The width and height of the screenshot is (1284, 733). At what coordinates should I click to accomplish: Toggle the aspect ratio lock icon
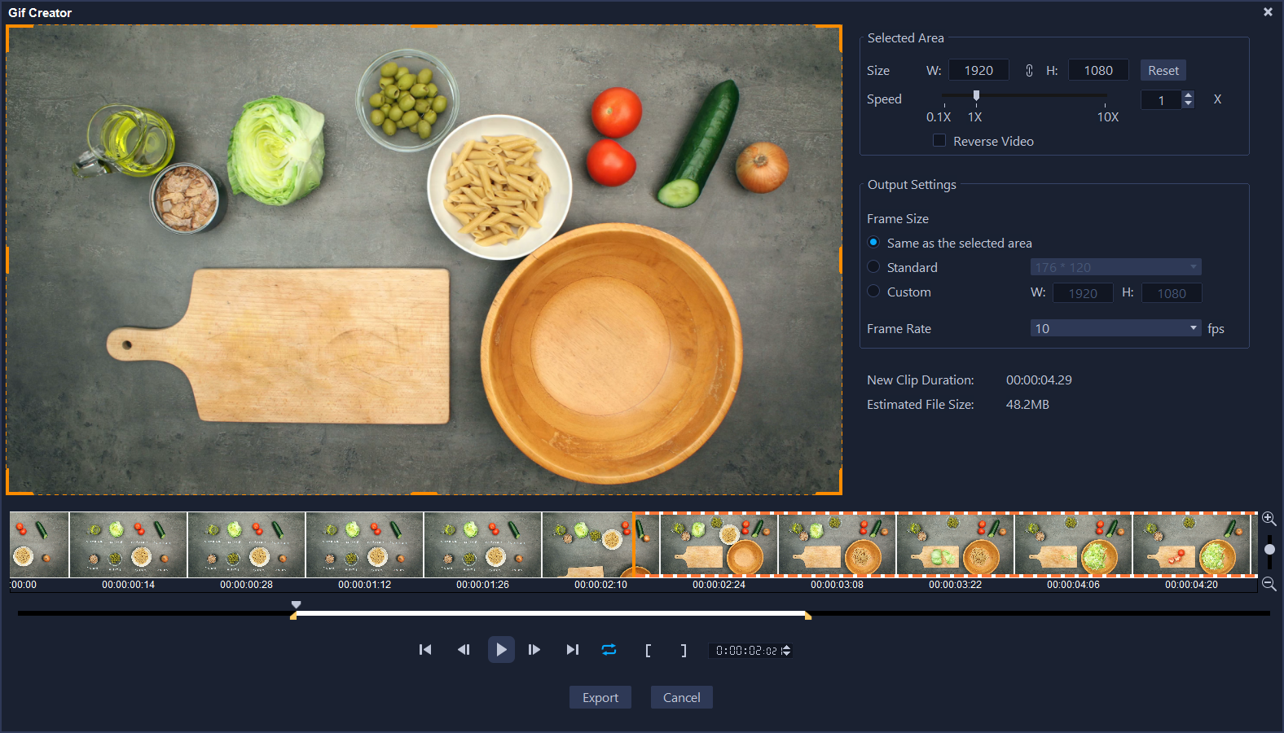tap(1029, 71)
